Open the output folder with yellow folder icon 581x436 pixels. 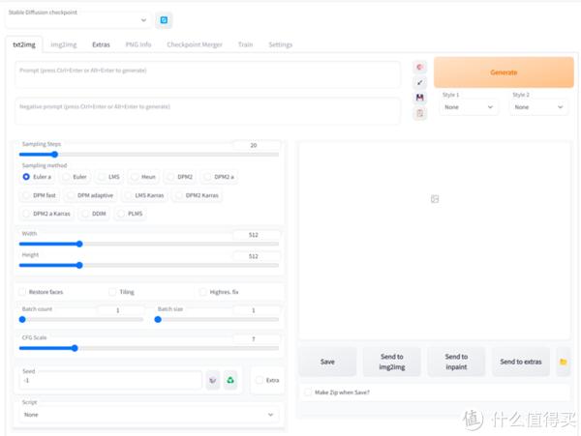564,362
